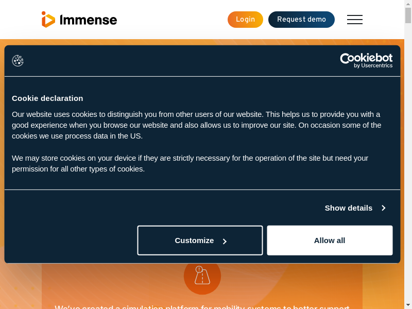
Task: Click the Immense wordmark text
Action: 88,20
